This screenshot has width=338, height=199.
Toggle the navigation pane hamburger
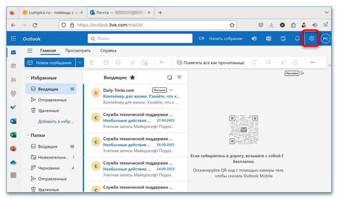tap(30, 51)
